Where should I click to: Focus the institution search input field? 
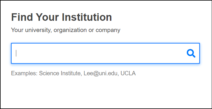[105, 53]
